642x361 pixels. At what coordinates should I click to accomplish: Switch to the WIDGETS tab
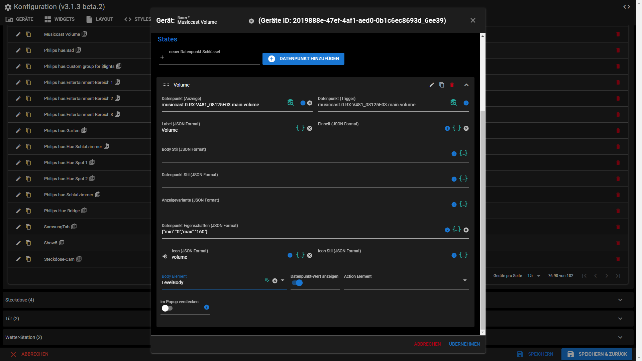(x=60, y=19)
